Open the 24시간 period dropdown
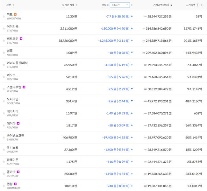 click(x=120, y=5)
